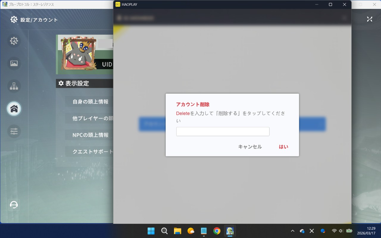
Task: Close settings with top-right crossed icon
Action: tap(369, 19)
